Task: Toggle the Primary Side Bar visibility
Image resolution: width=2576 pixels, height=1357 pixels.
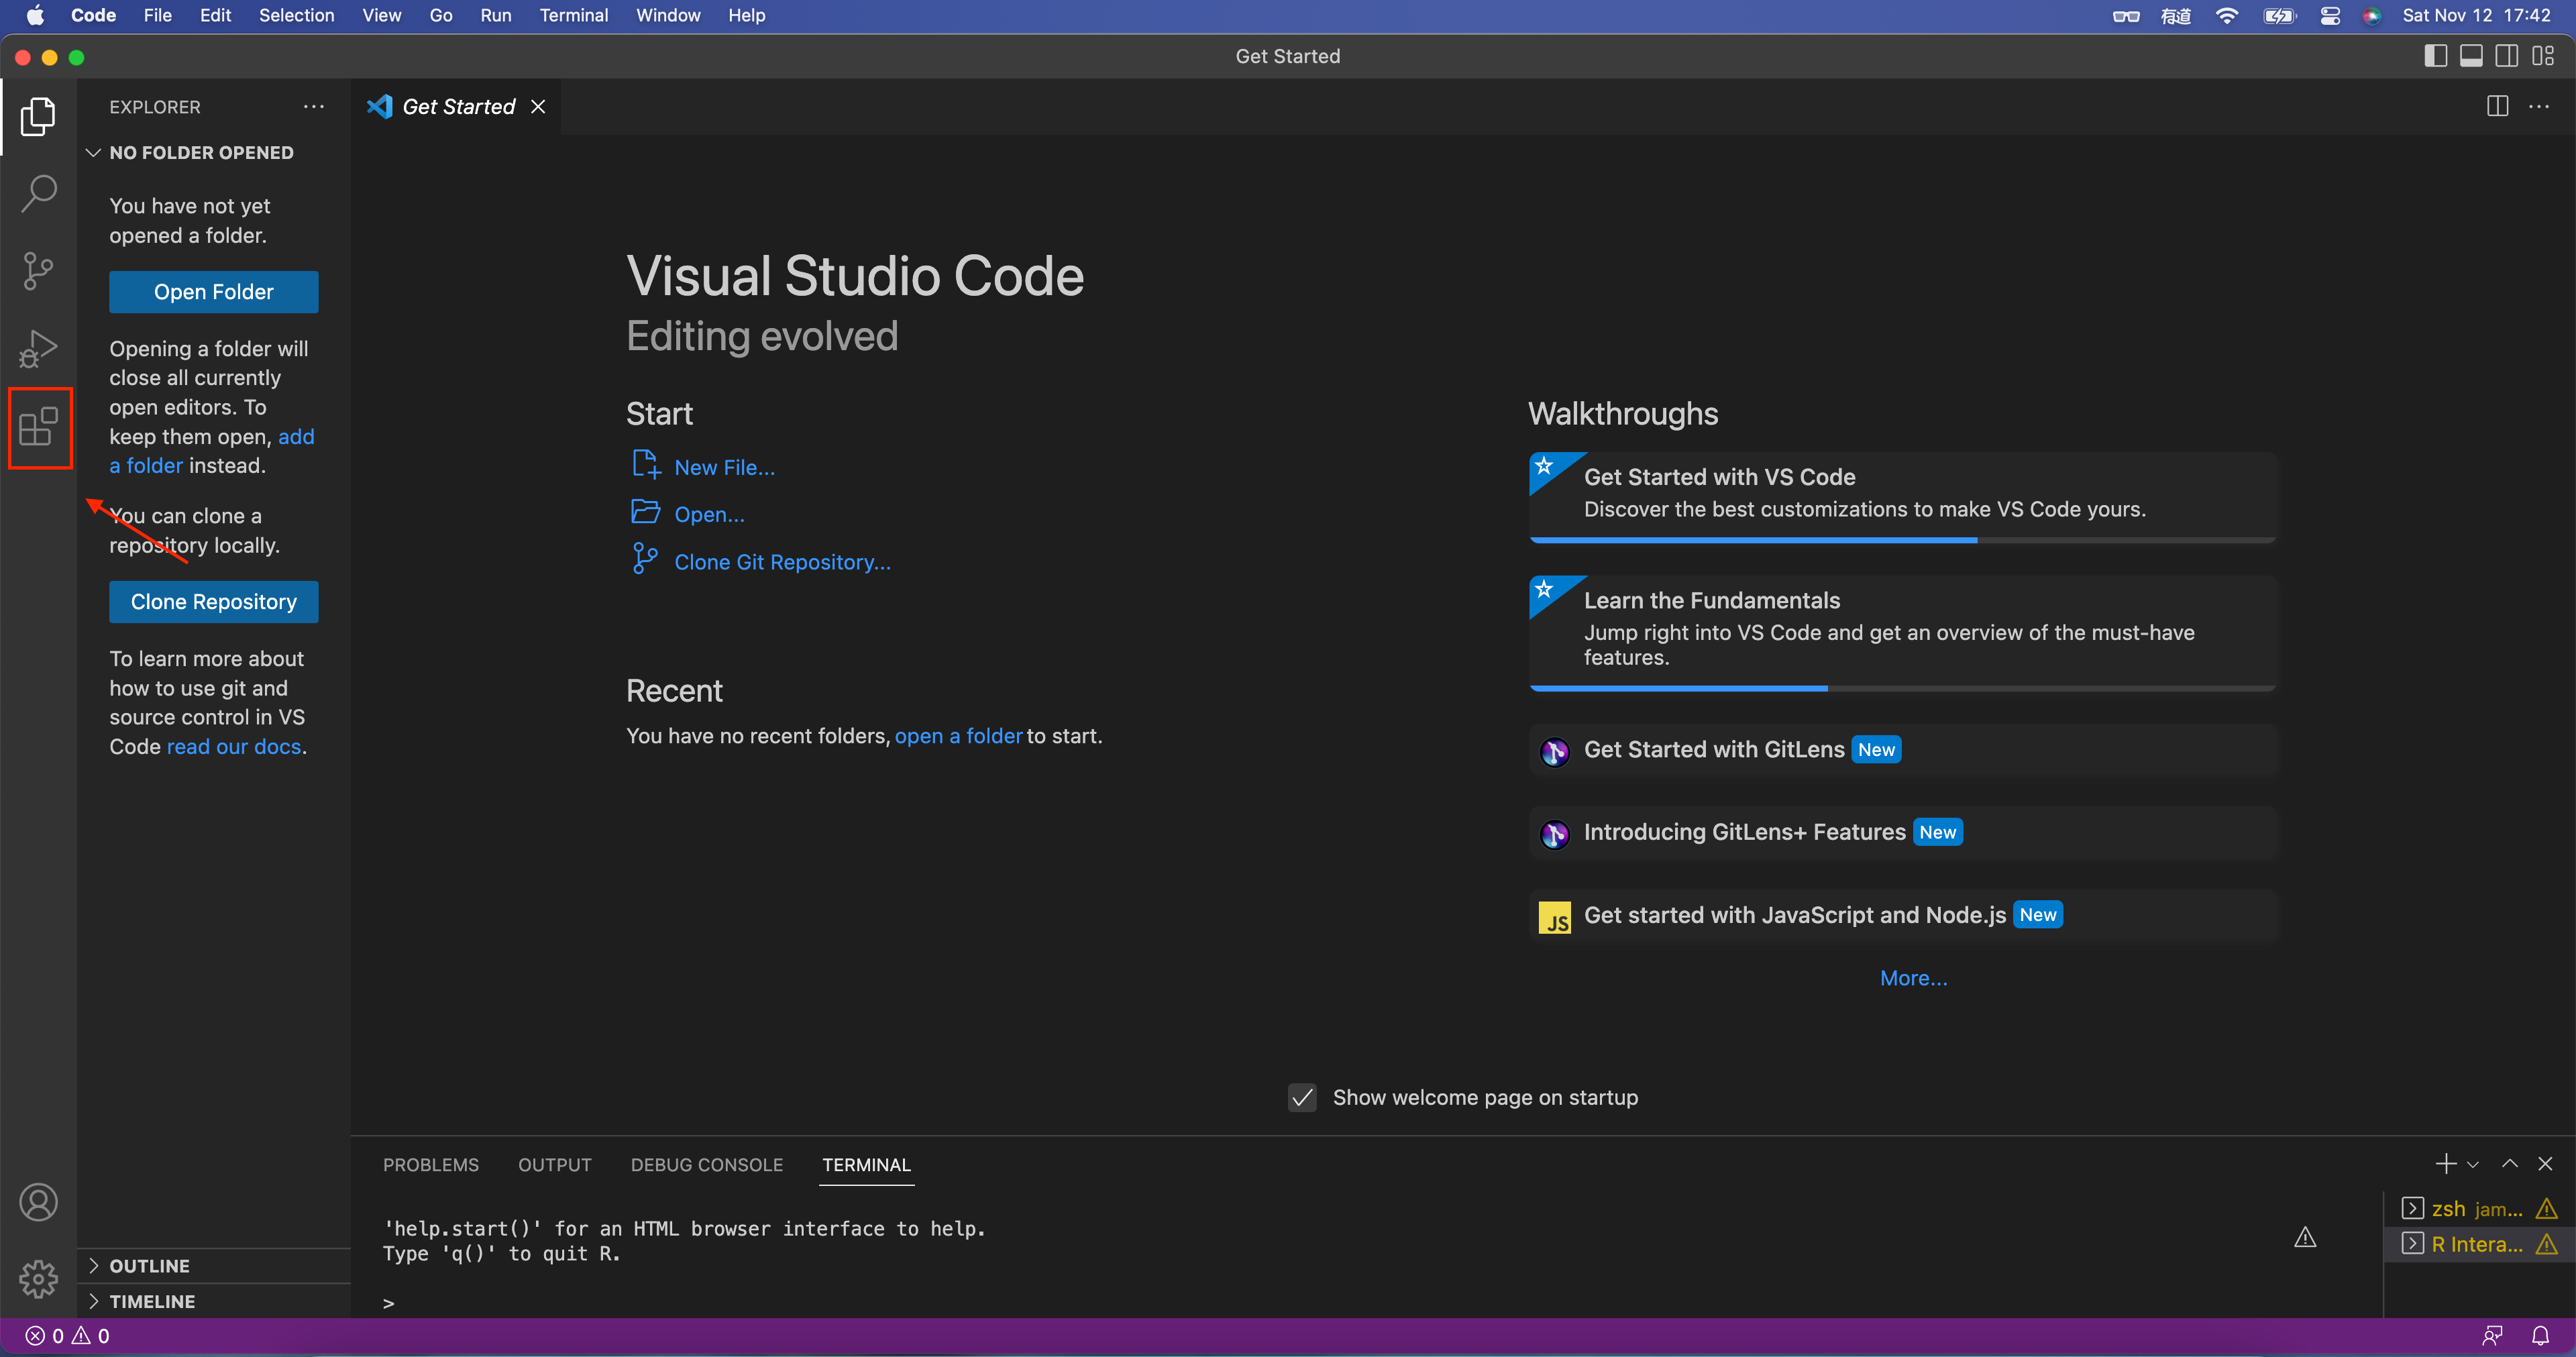Action: 2435,56
